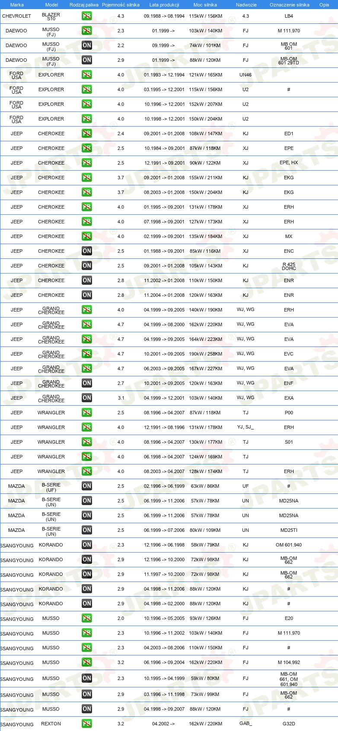
Task: Click diesel ON icon in Daewoo Musso 2.9 row
Action: [87, 60]
